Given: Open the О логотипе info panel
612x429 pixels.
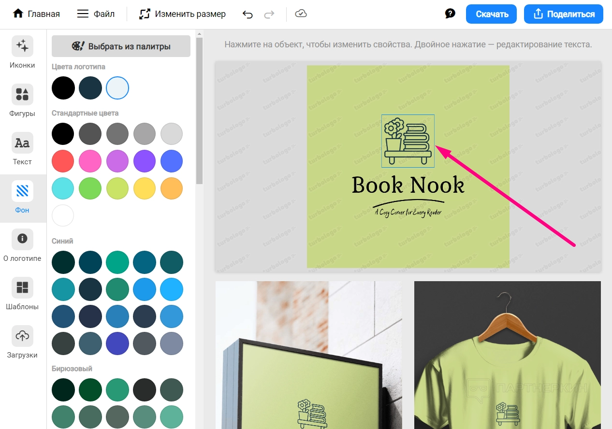Looking at the screenshot, I should click(22, 245).
